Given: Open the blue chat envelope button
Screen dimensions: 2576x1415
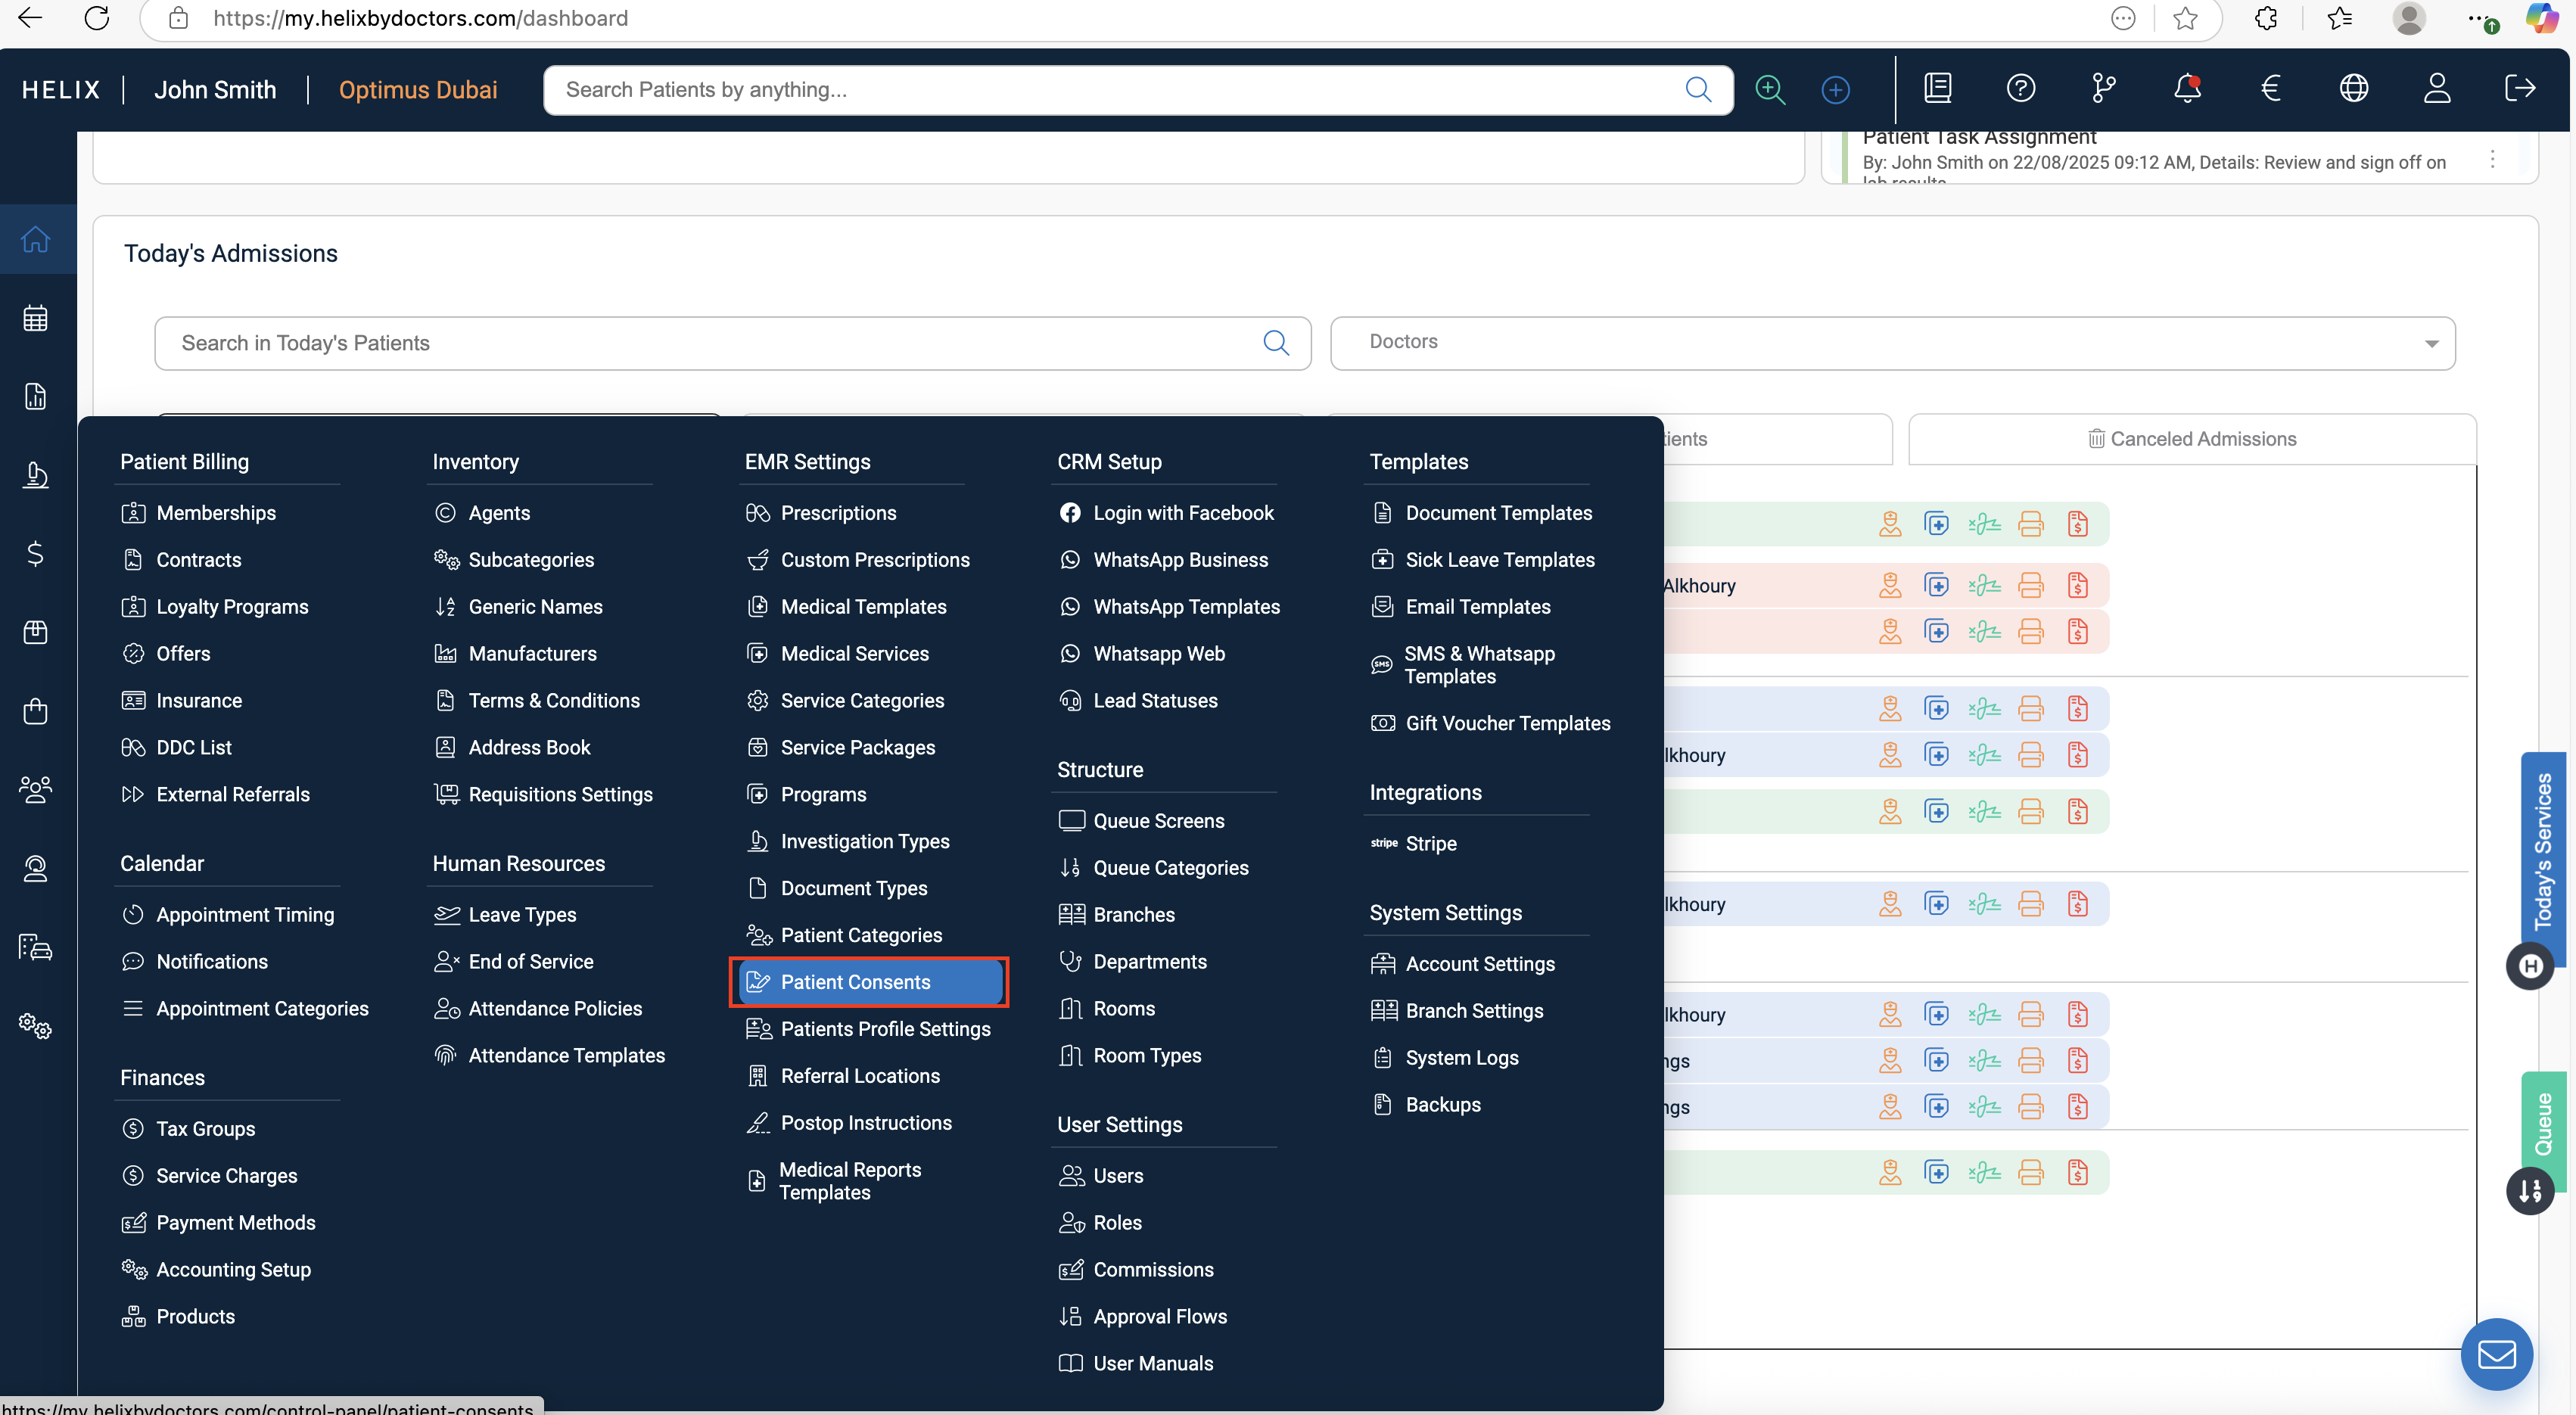Looking at the screenshot, I should (x=2496, y=1354).
